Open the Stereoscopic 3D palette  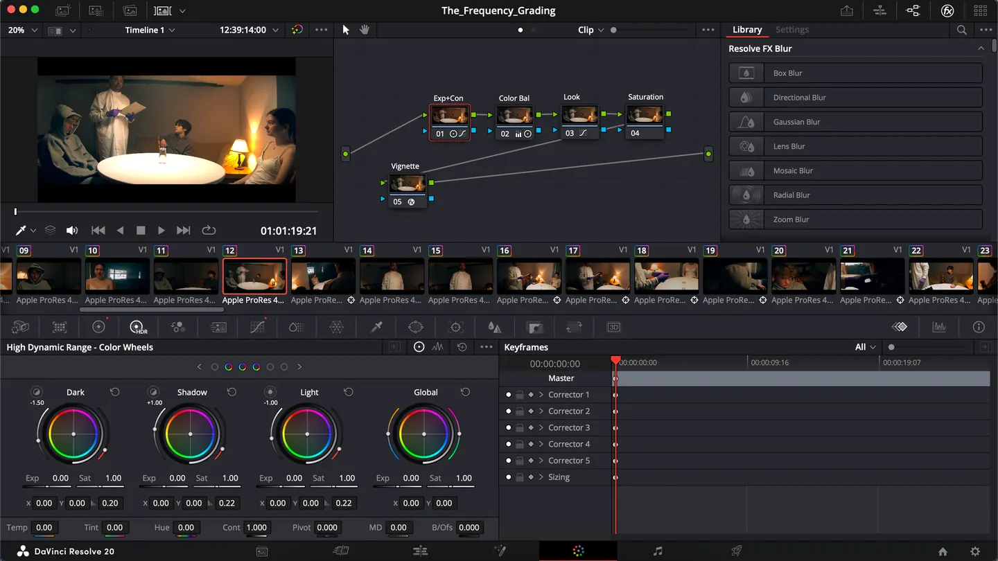click(x=614, y=327)
